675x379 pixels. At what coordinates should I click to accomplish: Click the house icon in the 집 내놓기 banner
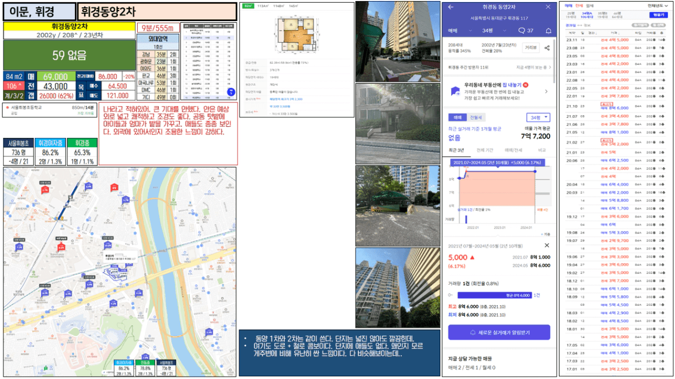456,91
